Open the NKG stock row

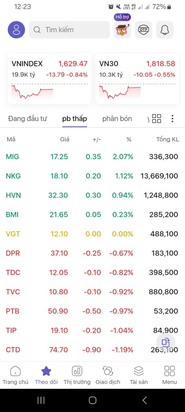92,176
